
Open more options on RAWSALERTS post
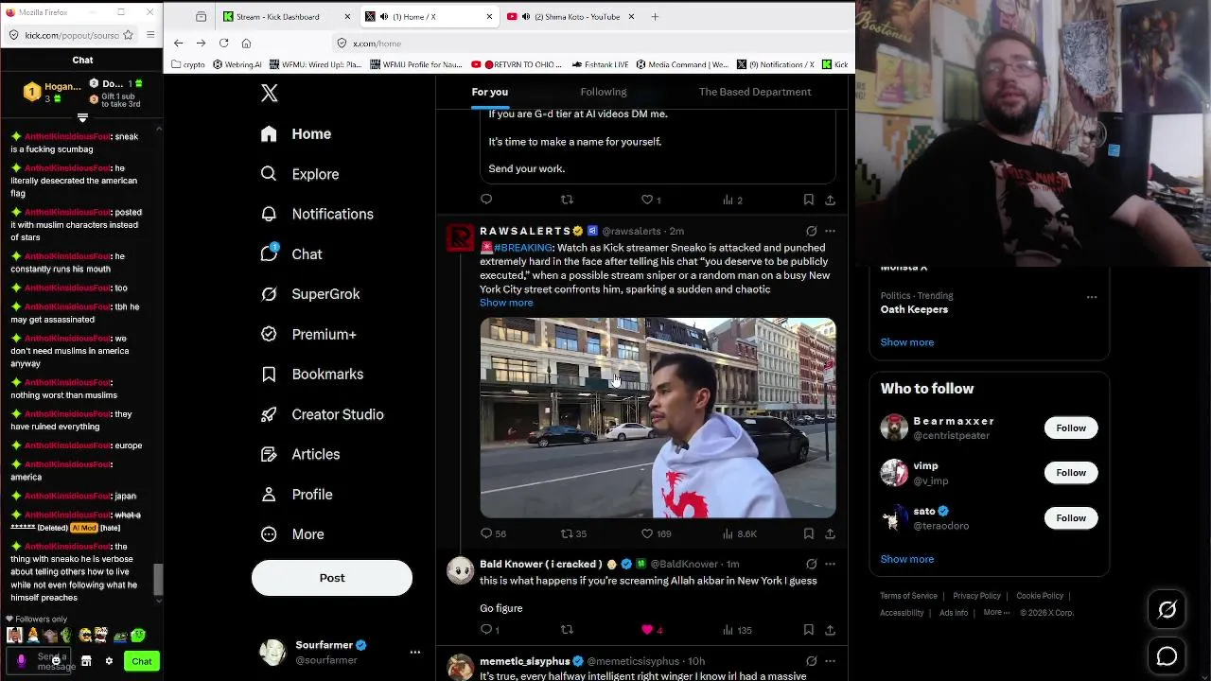click(830, 231)
